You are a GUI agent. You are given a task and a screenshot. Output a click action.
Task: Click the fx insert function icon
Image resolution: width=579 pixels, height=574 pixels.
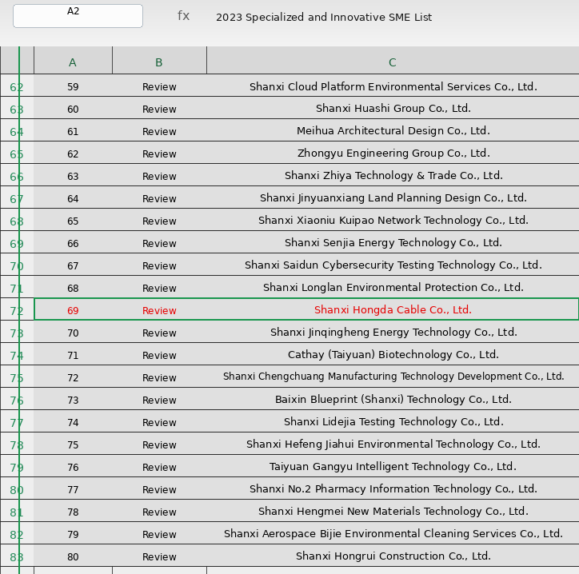coord(183,16)
